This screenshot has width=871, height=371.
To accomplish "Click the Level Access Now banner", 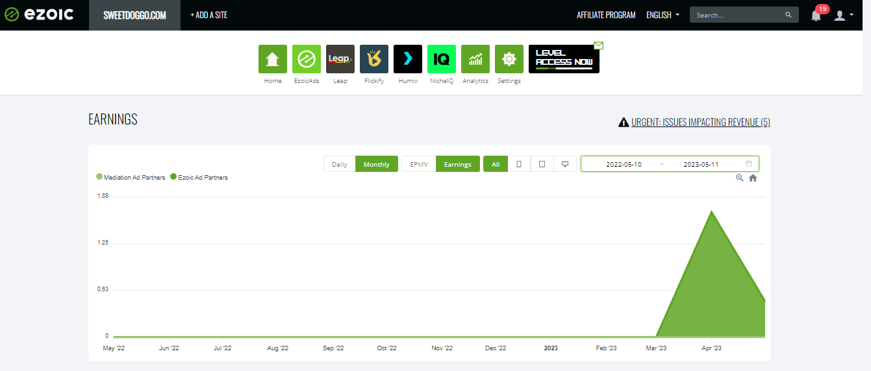I will click(564, 59).
